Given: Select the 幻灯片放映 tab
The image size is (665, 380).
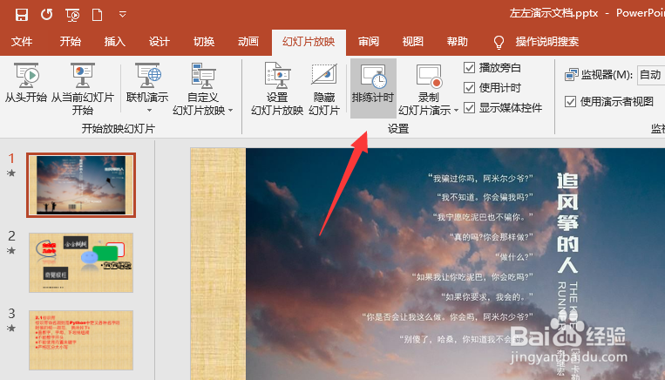Looking at the screenshot, I should point(309,42).
